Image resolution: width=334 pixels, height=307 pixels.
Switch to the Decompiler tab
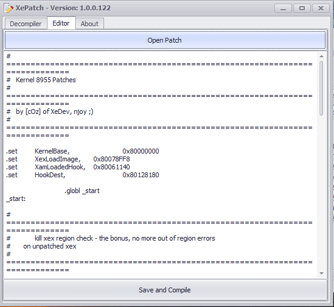[26, 24]
